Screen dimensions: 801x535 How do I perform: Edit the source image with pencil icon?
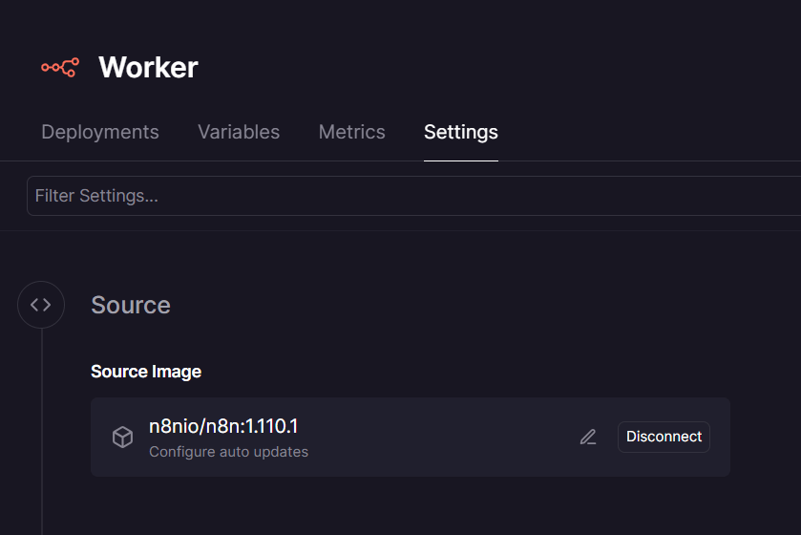point(588,437)
